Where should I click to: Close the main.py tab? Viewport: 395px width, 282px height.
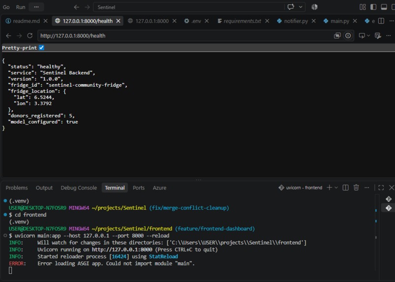(355, 21)
